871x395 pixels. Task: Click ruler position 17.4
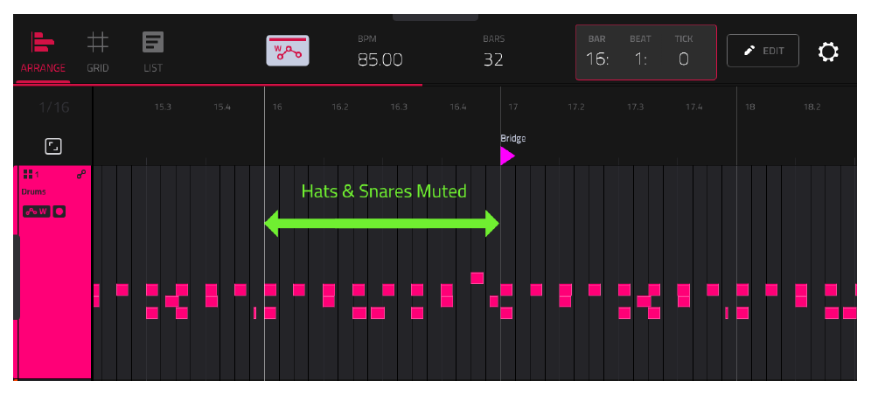click(x=693, y=107)
